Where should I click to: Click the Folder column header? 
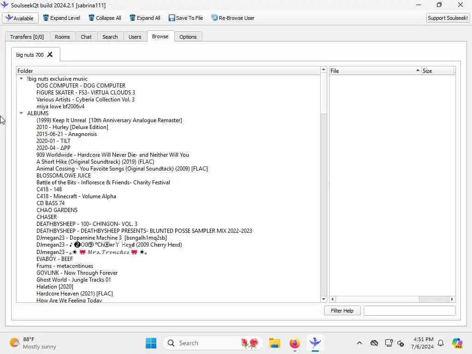tap(168, 71)
